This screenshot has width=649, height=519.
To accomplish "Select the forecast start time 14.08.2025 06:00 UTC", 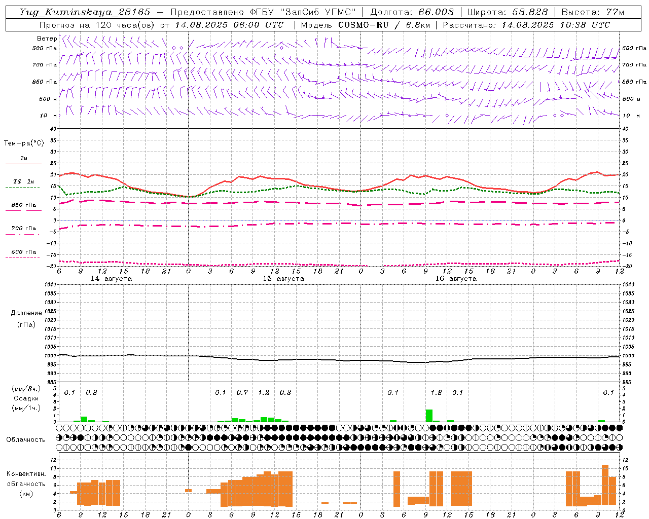I will click(229, 25).
